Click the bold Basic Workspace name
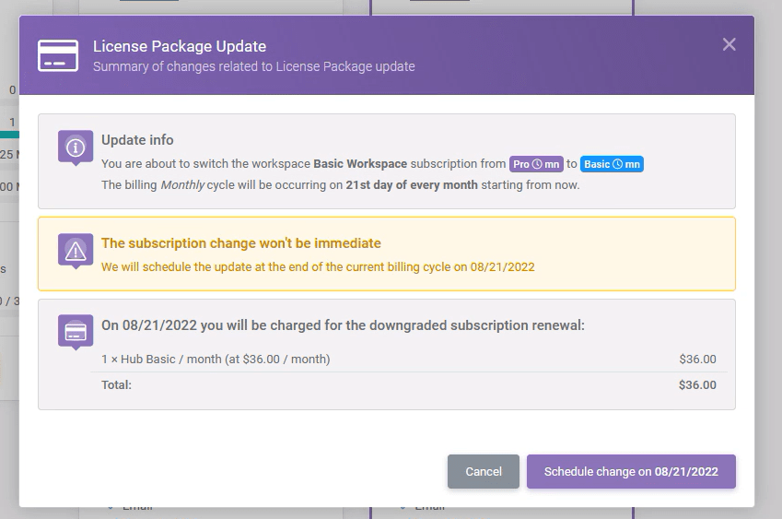The height and width of the screenshot is (519, 782). pyautogui.click(x=360, y=164)
